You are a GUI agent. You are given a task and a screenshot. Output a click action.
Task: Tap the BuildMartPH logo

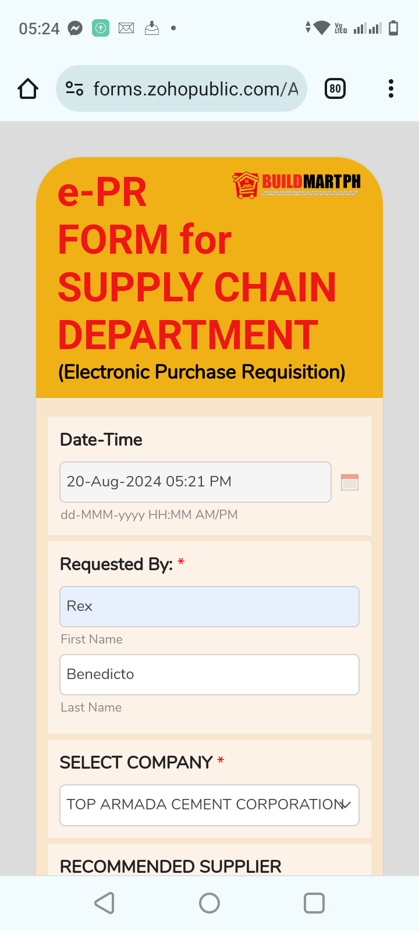click(297, 184)
